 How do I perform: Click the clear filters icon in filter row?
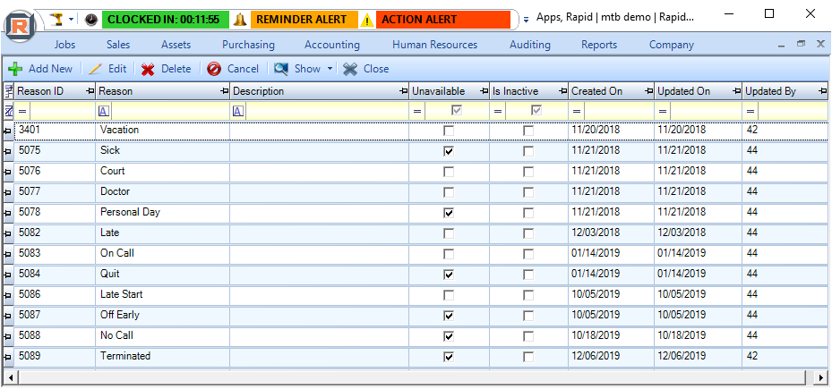[8, 111]
